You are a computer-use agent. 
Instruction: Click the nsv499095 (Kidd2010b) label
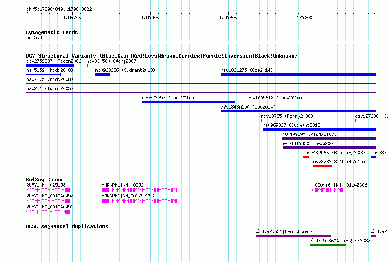pos(310,134)
